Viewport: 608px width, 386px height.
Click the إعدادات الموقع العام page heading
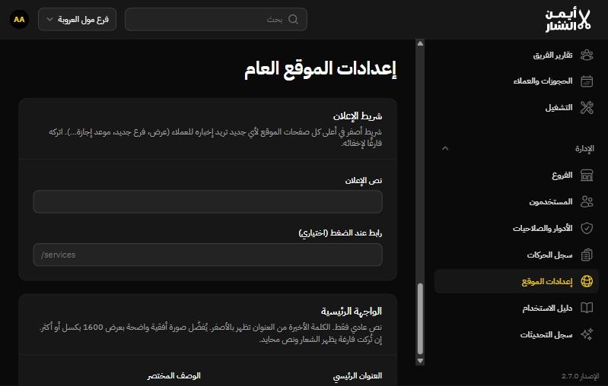coord(320,69)
